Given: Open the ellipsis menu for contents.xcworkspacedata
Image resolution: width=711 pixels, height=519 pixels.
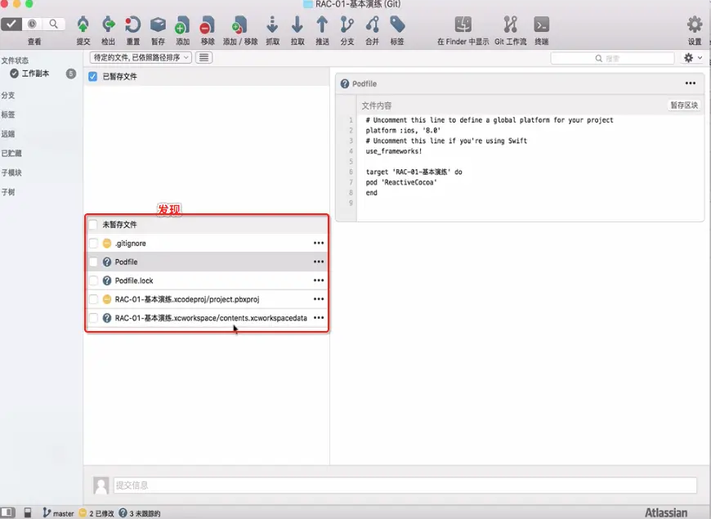Looking at the screenshot, I should click(x=319, y=318).
